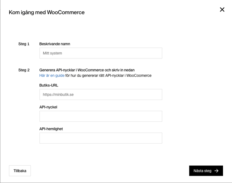Focus the Beskrivande namn input field
This screenshot has width=232, height=183.
tap(100, 53)
